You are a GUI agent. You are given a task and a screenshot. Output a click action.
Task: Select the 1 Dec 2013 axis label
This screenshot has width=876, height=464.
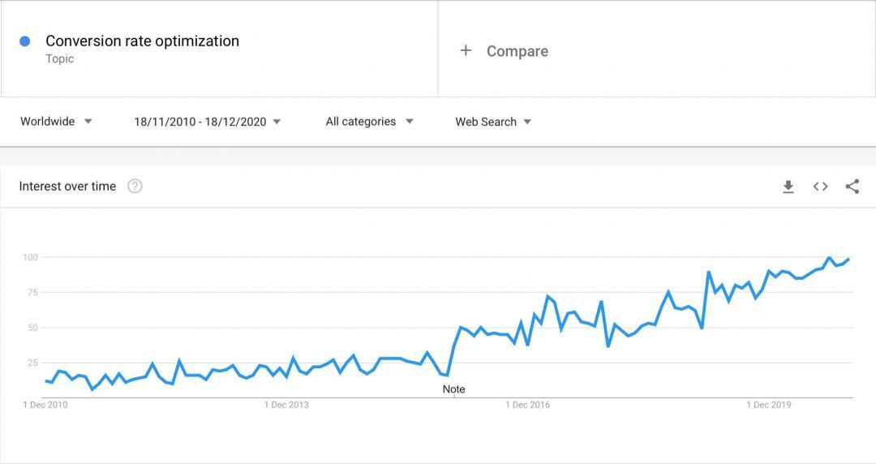286,405
